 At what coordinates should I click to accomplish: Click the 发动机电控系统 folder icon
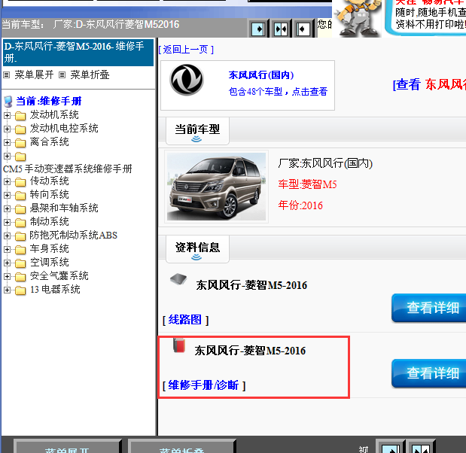pyautogui.click(x=20, y=129)
